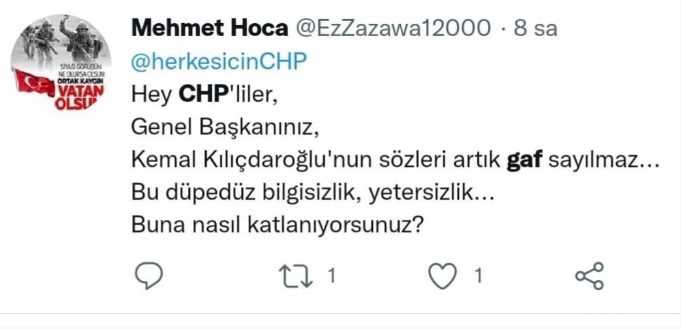Viewport: 681px width, 329px height.
Task: Click the reply speech bubble icon
Action: [149, 276]
